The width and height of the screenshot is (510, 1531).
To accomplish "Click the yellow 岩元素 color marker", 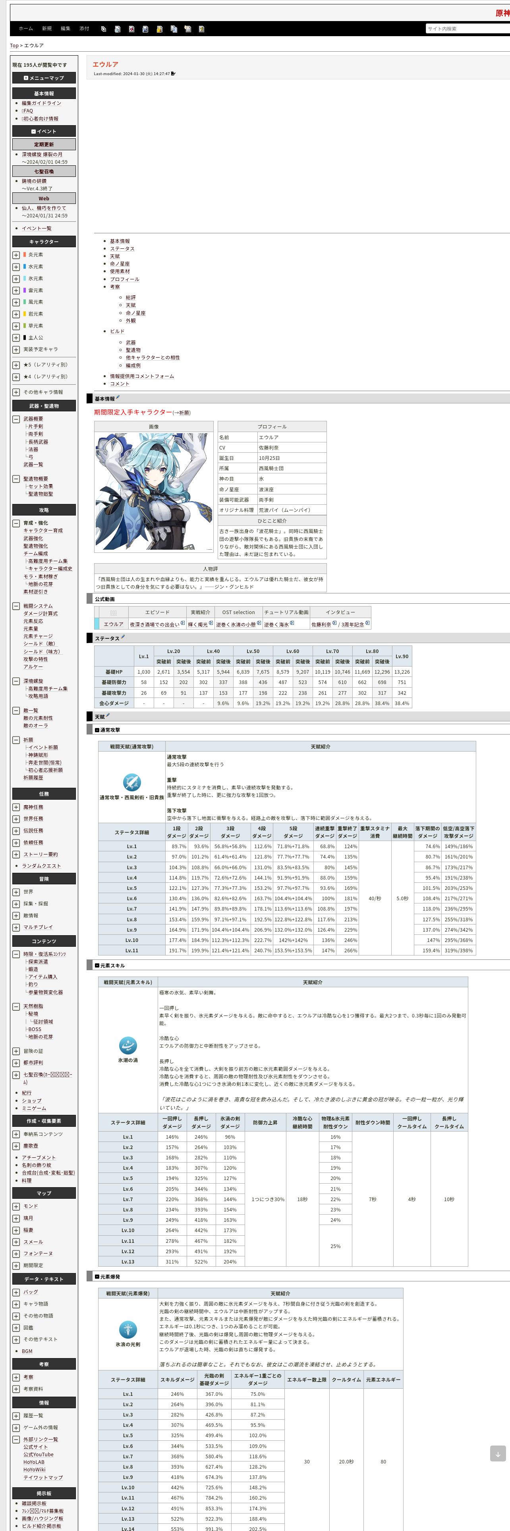I will pos(24,314).
